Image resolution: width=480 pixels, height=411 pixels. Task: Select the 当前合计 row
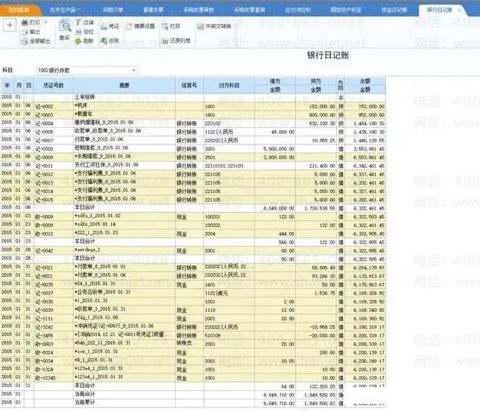tap(193, 394)
